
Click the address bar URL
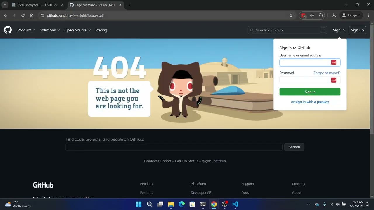[x=75, y=15]
